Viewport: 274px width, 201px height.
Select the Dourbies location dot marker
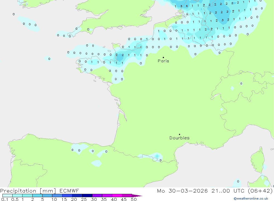point(179,134)
